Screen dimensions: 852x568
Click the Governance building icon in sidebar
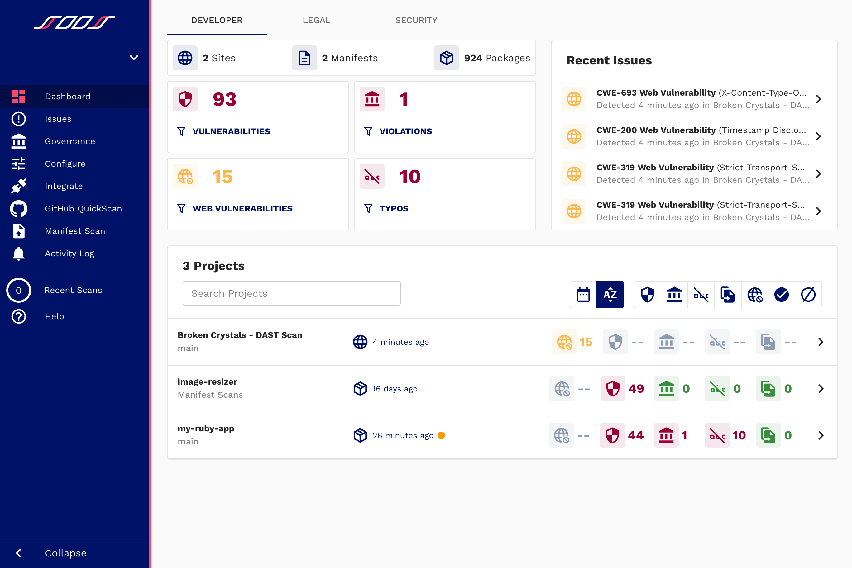point(18,141)
